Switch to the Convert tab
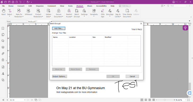 pos(21,6)
